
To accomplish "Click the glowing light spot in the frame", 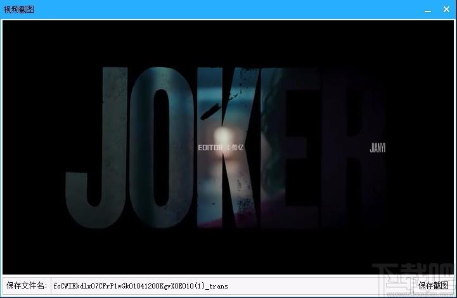I will click(223, 135).
